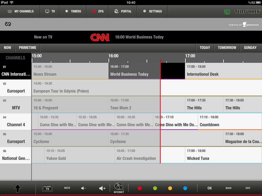Select News Stream program
262x196 pixels.
coord(70,71)
